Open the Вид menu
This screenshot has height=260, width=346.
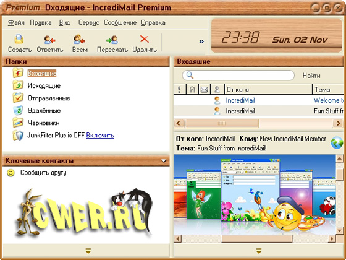pos(64,22)
